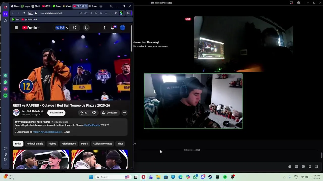Open Discord emoji picker

point(310,167)
